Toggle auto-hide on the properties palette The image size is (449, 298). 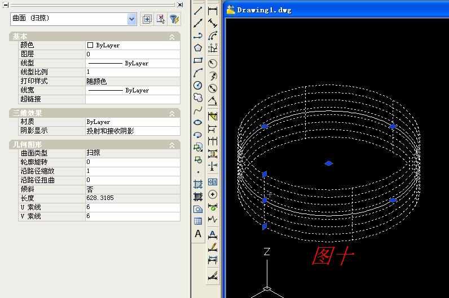coord(6,5)
